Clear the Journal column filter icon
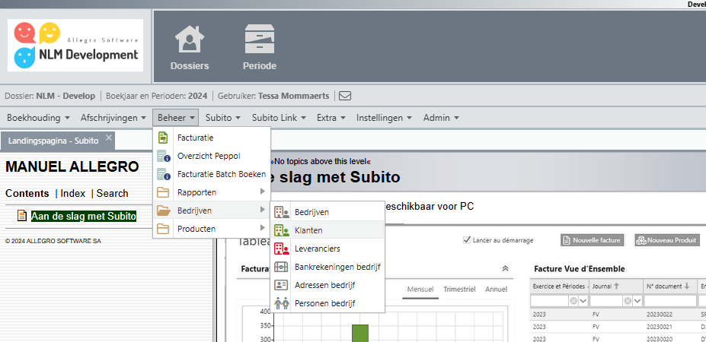The height and width of the screenshot is (342, 706). point(628,301)
